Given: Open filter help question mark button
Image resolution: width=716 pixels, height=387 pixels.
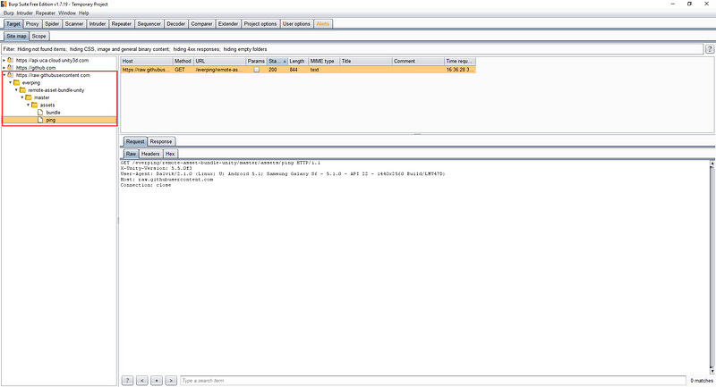Looking at the screenshot, I should click(x=709, y=49).
